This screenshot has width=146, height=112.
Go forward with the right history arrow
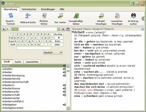click(7, 29)
